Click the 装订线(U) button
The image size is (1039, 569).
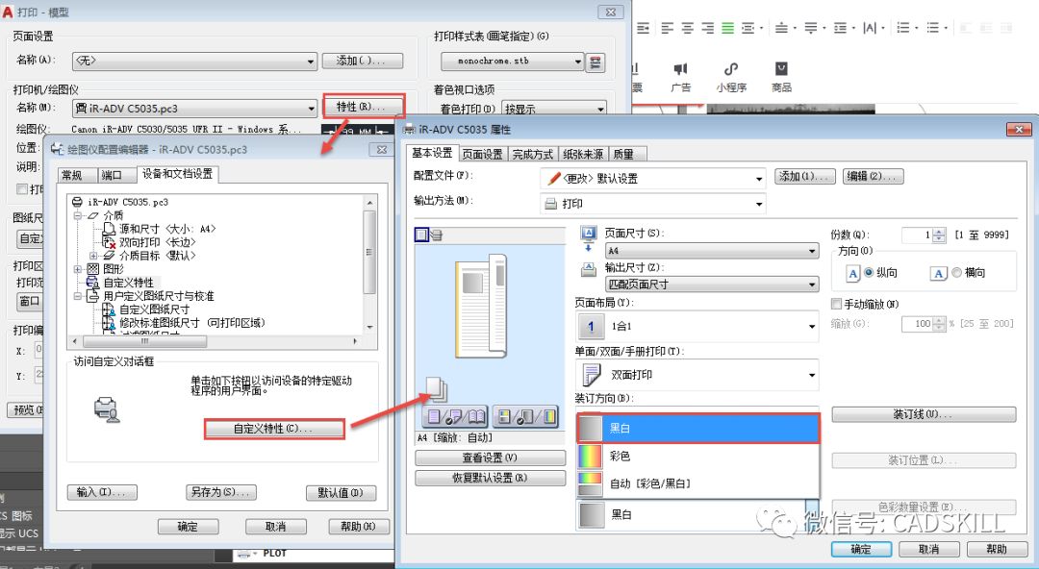(924, 414)
